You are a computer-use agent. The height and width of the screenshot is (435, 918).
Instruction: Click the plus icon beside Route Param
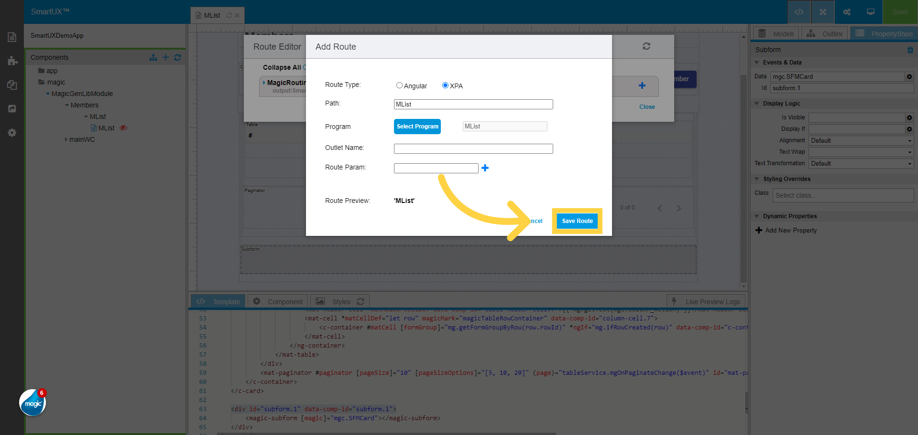[485, 168]
